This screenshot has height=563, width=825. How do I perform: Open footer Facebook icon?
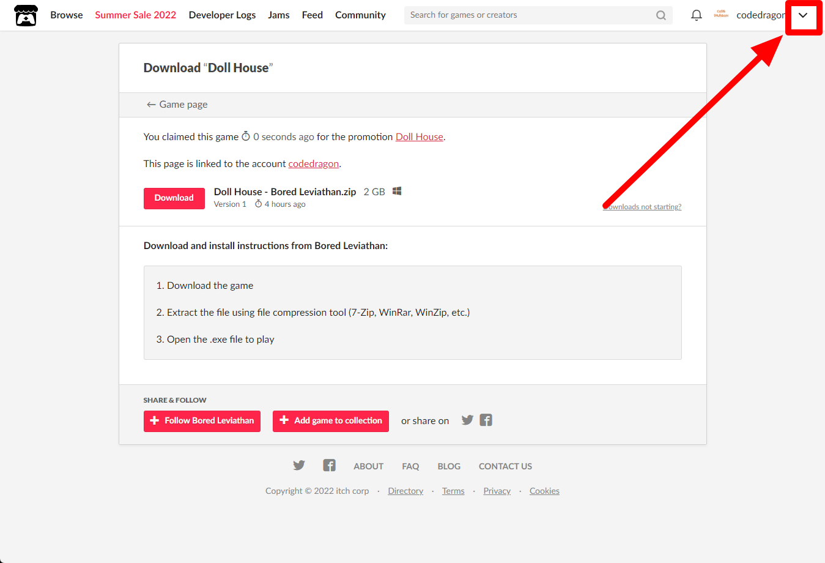[329, 466]
